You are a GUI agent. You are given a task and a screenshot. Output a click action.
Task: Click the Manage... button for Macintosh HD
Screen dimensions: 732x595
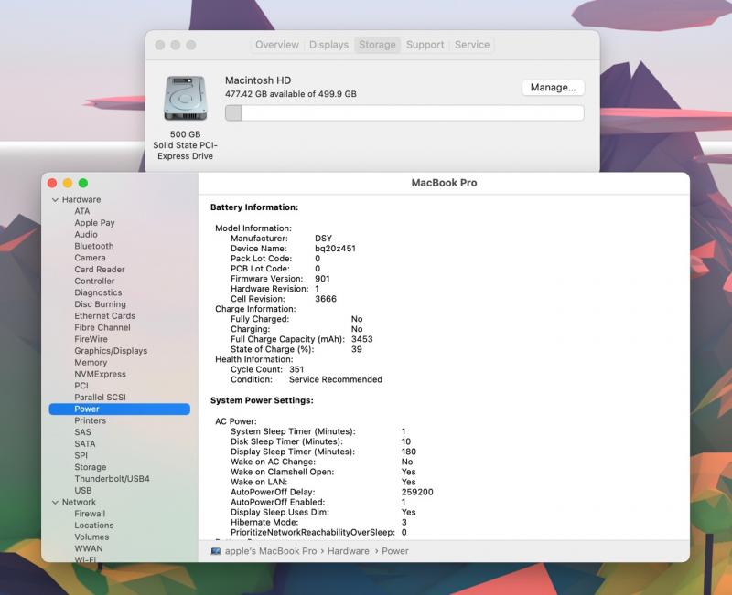(x=553, y=88)
